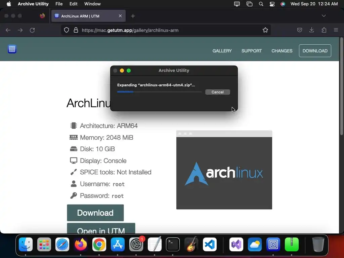This screenshot has width=344, height=258.
Task: Open the Window menu
Action: [x=92, y=4]
